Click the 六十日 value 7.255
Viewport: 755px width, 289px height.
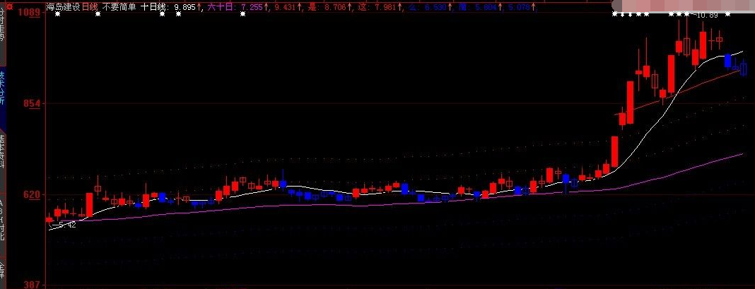point(252,7)
